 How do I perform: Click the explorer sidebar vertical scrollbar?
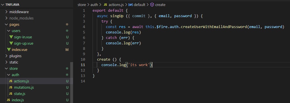(x=72, y=82)
